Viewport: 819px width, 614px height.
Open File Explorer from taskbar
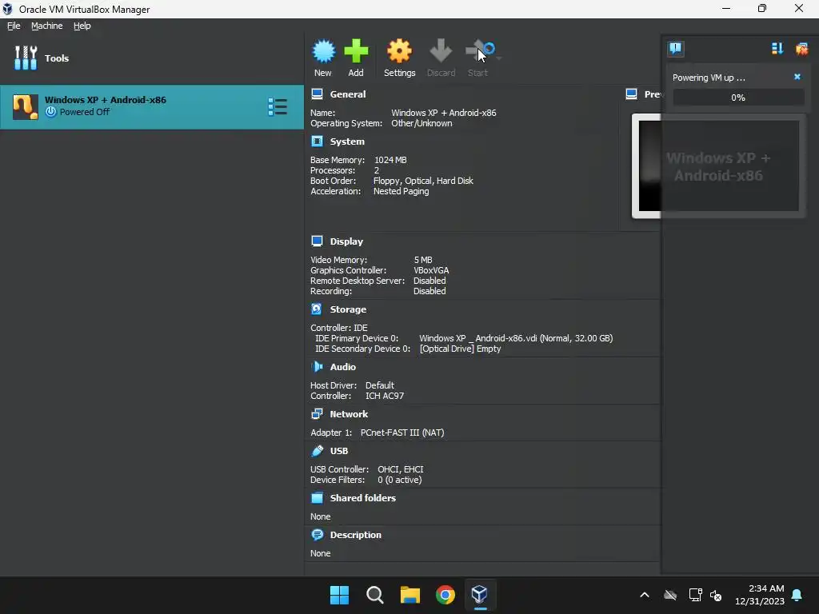[410, 595]
